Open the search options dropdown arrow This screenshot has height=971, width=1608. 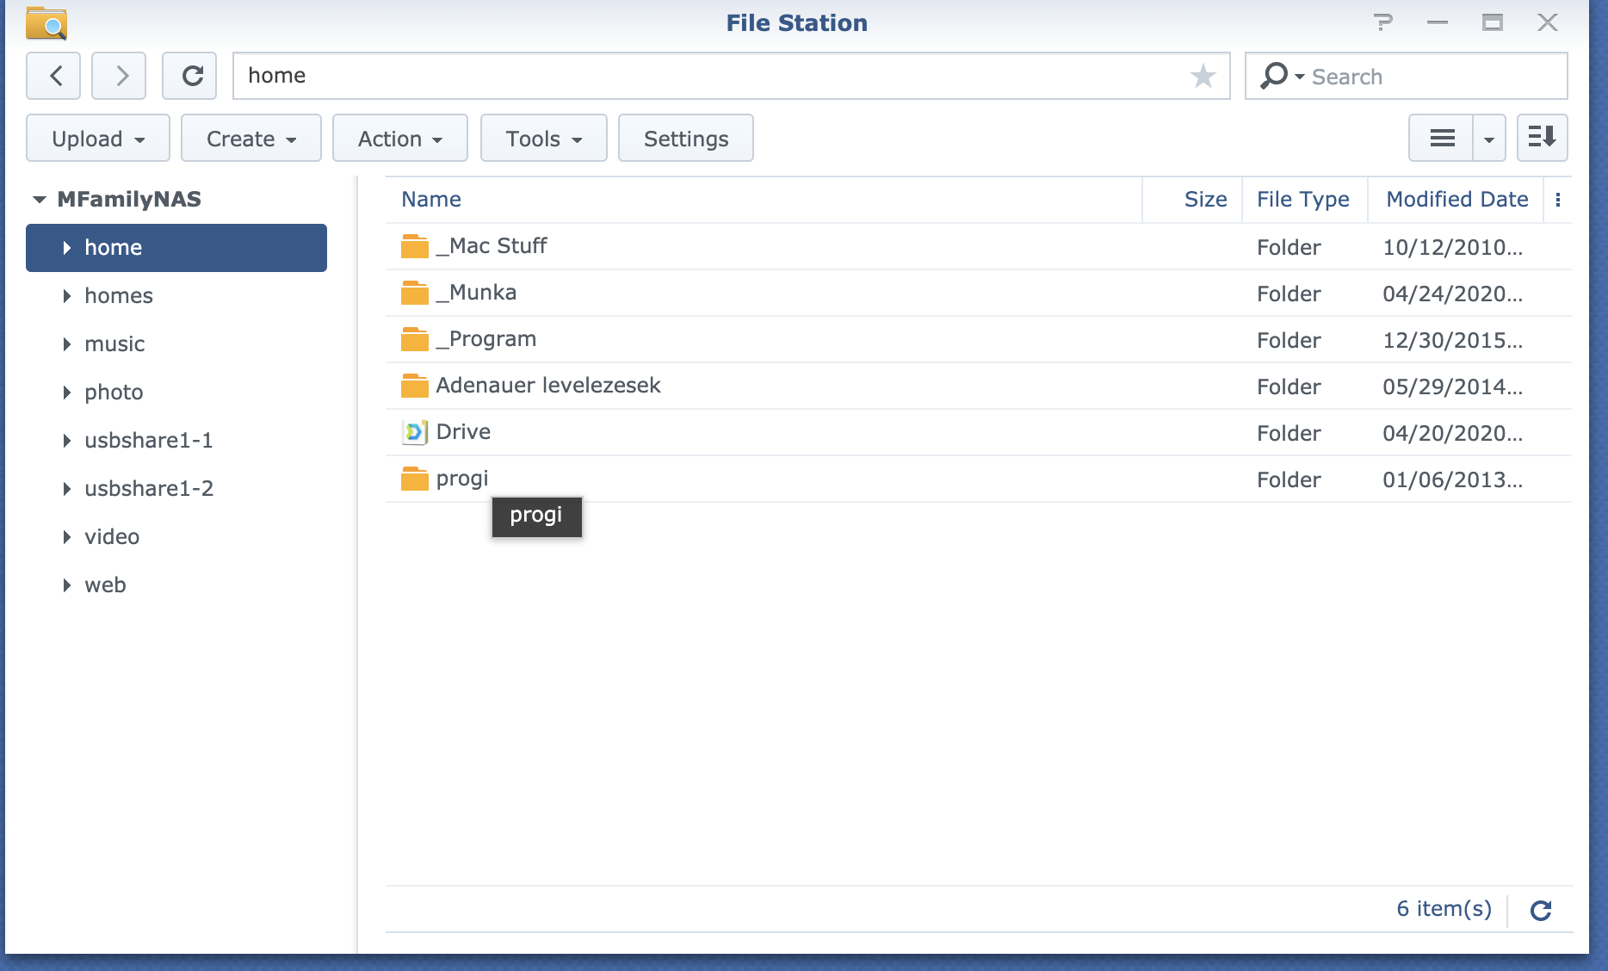[1300, 77]
